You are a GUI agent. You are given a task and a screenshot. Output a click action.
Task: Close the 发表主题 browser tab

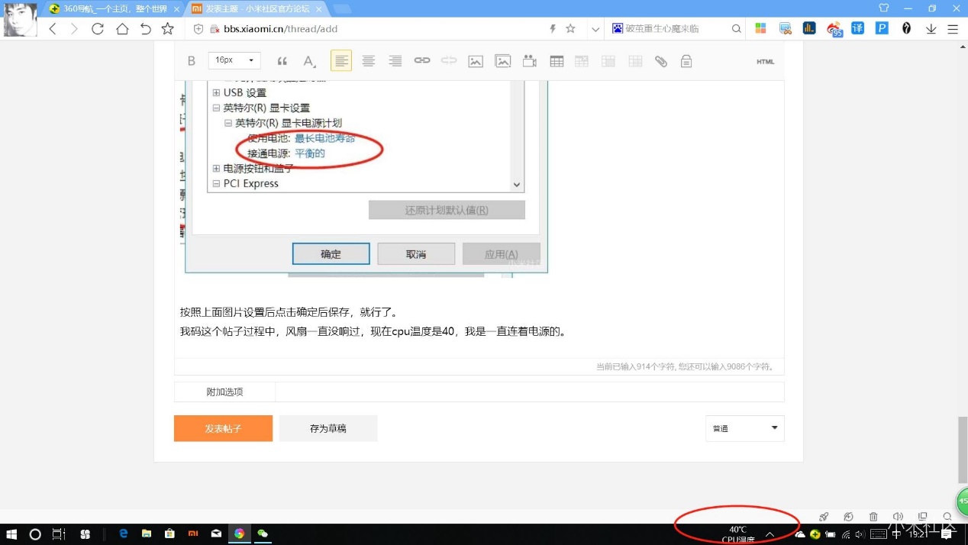(319, 9)
